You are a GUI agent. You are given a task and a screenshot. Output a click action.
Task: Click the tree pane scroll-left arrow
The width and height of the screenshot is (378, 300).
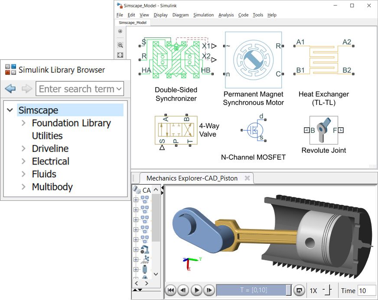click(x=137, y=283)
